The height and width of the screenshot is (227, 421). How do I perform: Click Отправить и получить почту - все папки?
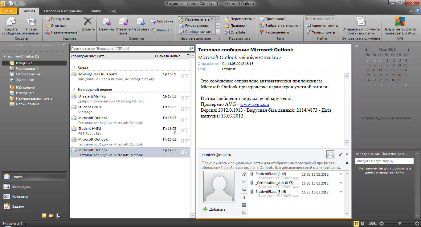click(x=361, y=26)
